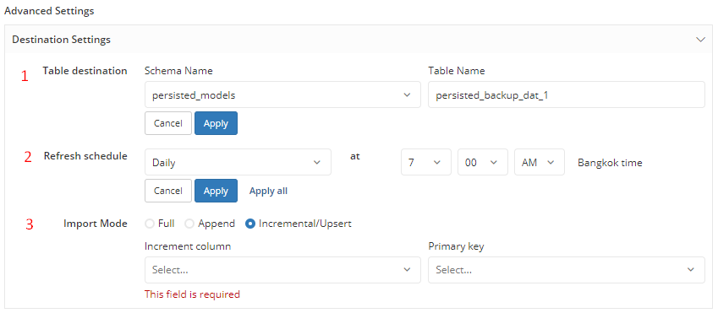Screen dimensions: 718x313
Task: Click the Destination Settings header text
Action: point(62,40)
